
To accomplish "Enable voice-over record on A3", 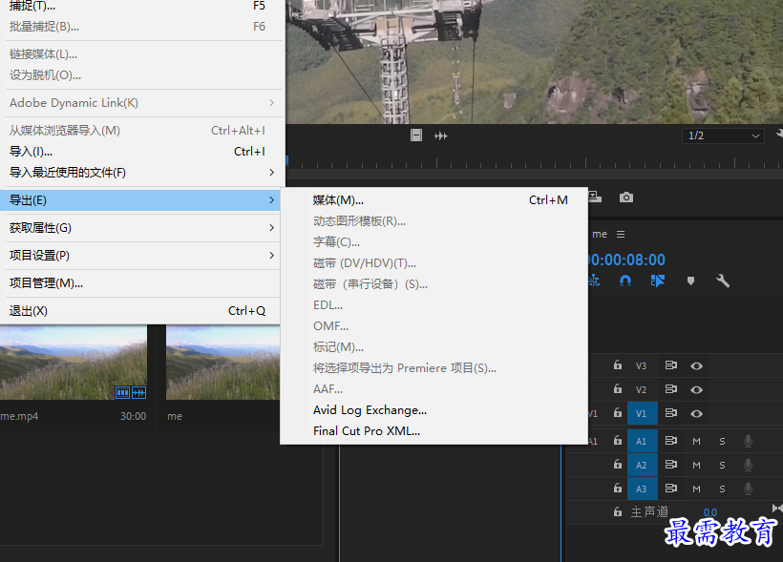I will tap(748, 489).
